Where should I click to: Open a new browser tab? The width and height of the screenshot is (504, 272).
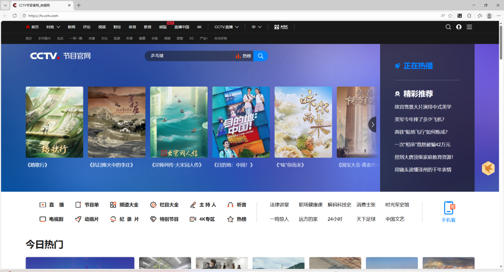(79, 5)
